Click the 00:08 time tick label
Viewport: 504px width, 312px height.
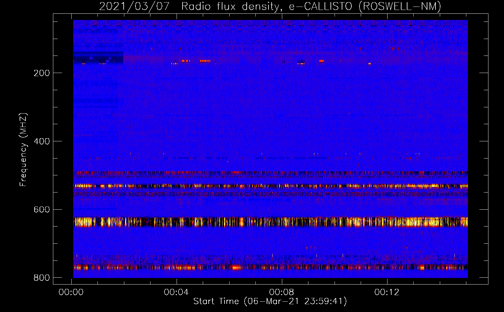(x=282, y=292)
